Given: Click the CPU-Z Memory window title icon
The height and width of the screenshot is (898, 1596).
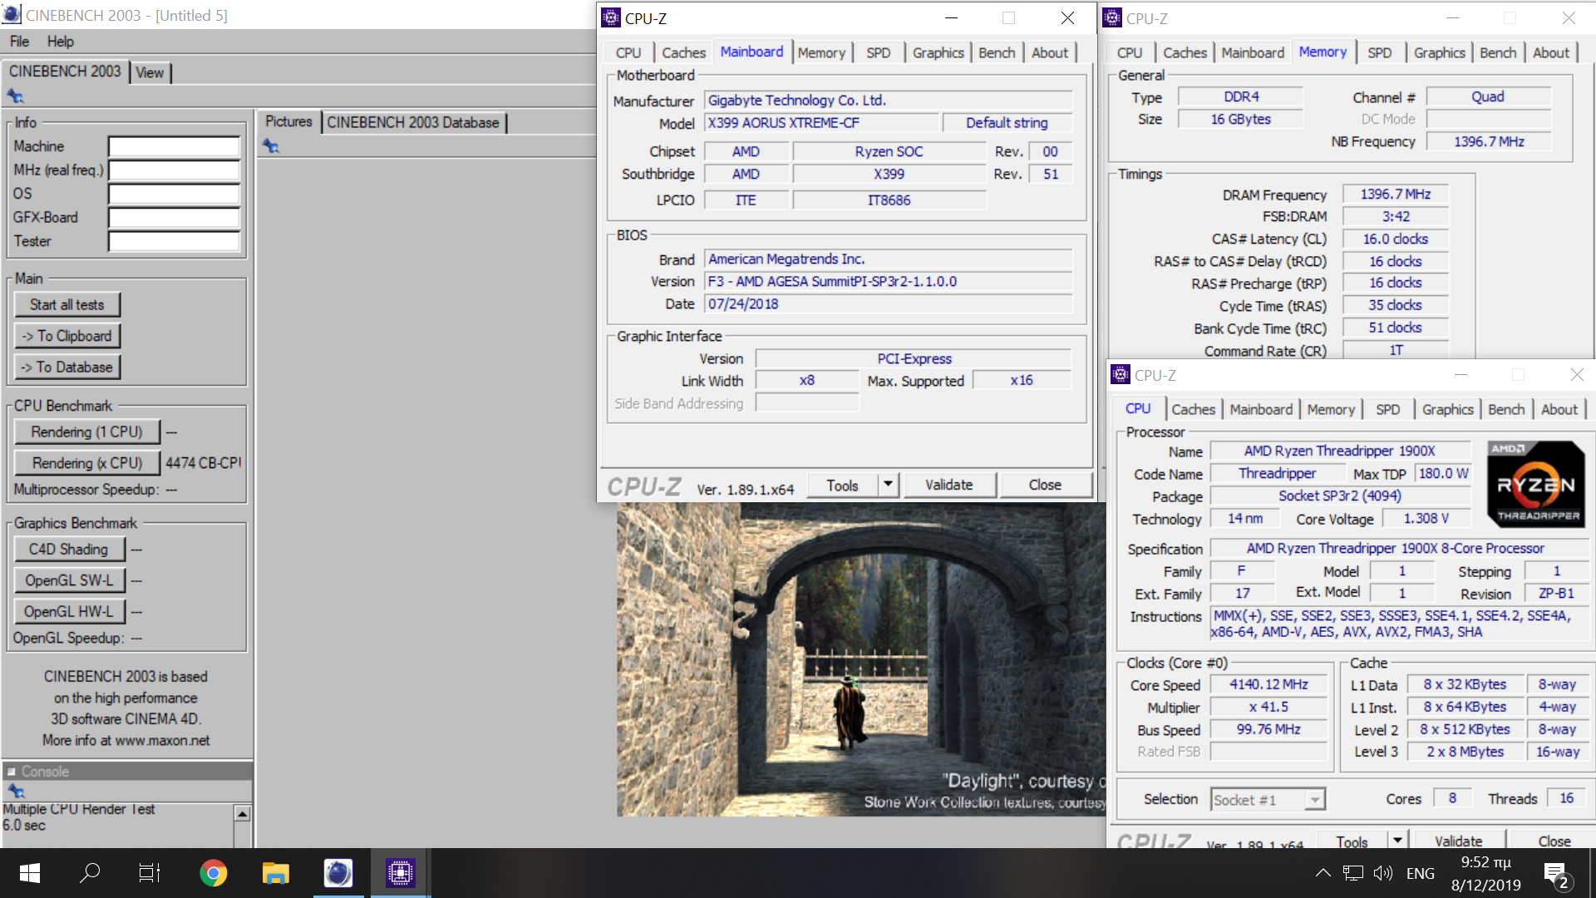Looking at the screenshot, I should (1112, 17).
